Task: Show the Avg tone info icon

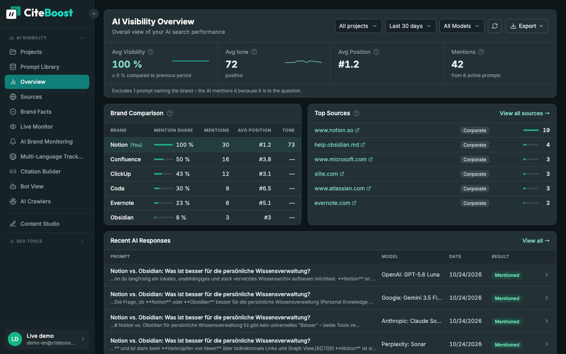Action: coord(254,52)
